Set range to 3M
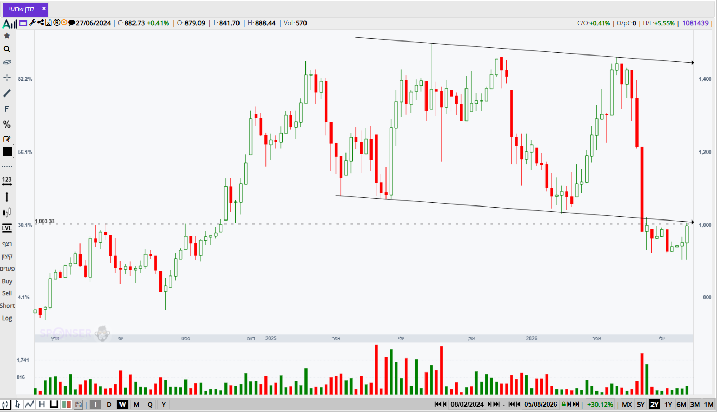 [695, 404]
